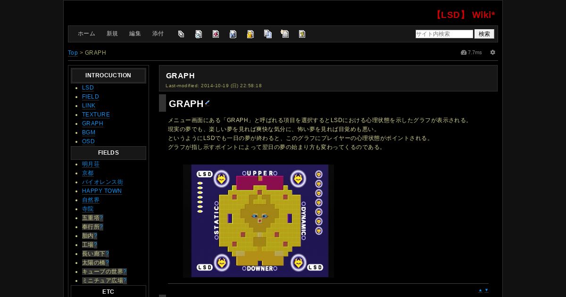Click the GRAPH page title in header box

(x=180, y=75)
